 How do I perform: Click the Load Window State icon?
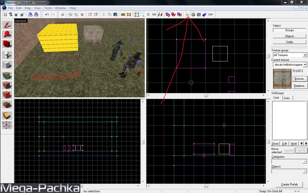pos(30,15)
